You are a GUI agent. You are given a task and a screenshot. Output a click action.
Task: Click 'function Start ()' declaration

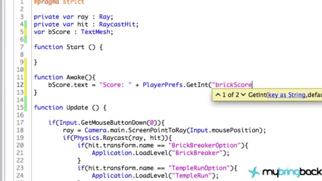[x=64, y=47]
